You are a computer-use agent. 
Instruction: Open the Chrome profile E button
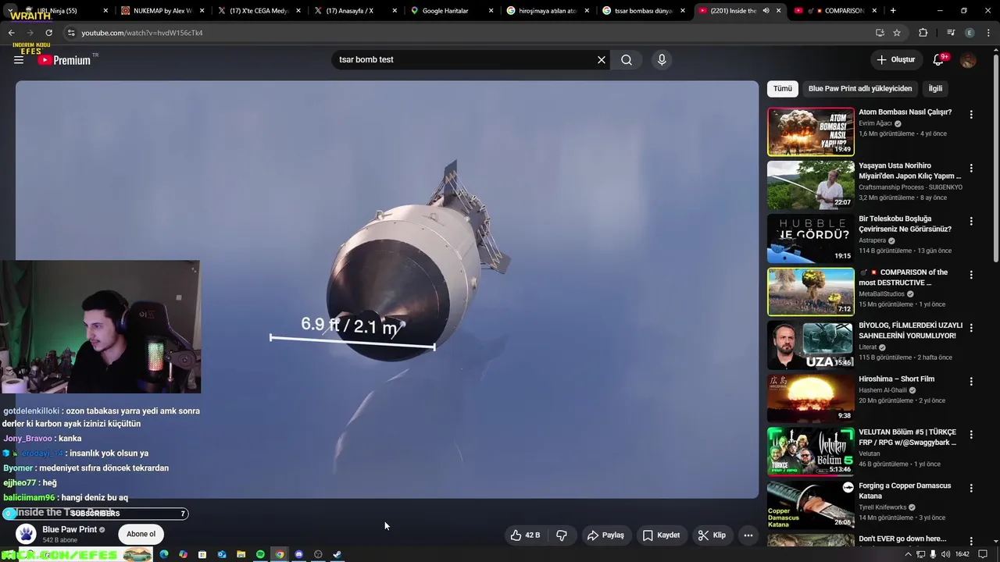[970, 33]
